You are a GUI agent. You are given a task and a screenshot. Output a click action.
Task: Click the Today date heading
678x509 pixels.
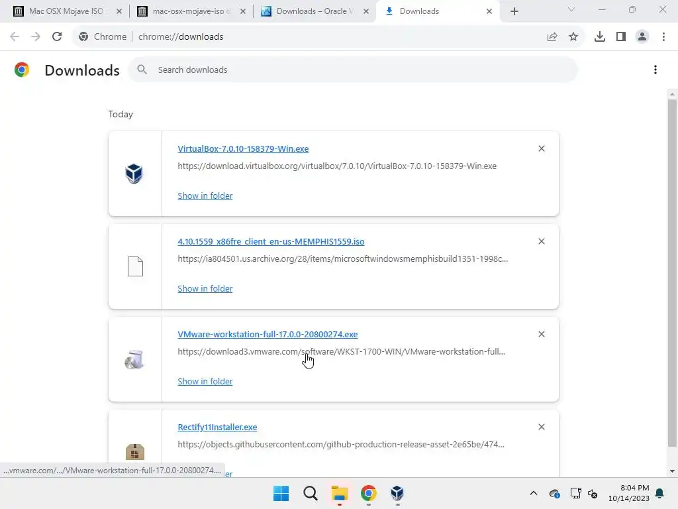[x=121, y=114]
